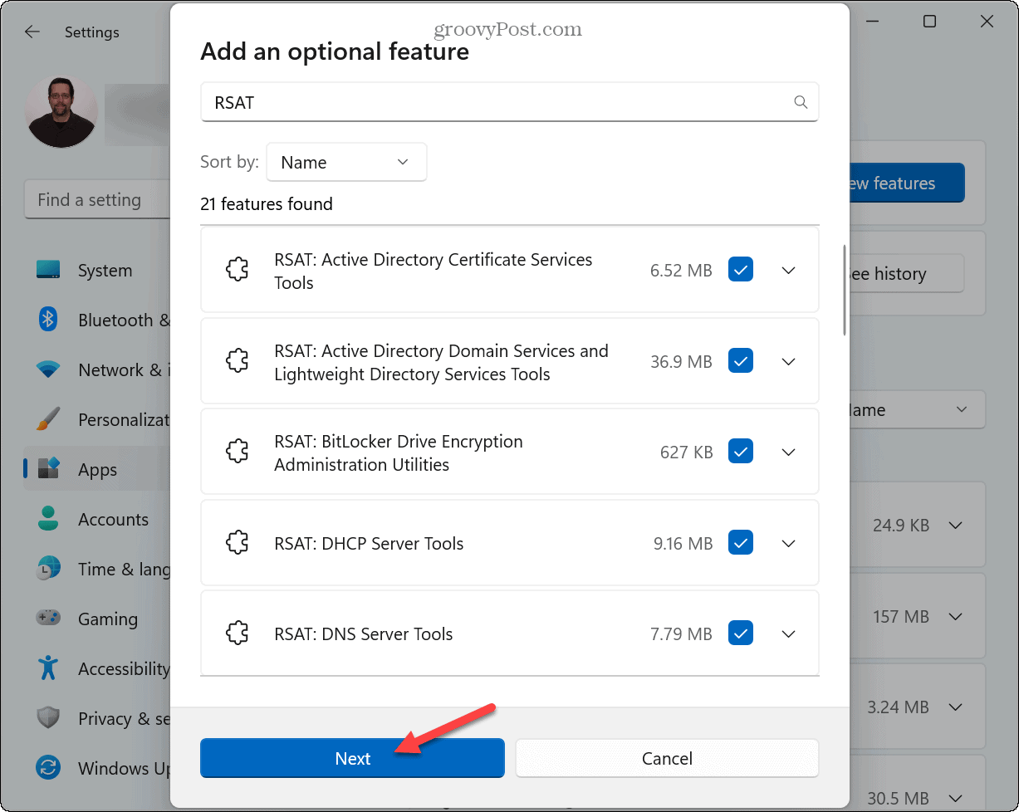Image resolution: width=1019 pixels, height=812 pixels.
Task: Expand details for RSAT: Active Directory Certificate Services Tools
Action: 787,270
